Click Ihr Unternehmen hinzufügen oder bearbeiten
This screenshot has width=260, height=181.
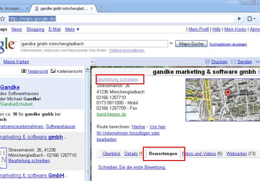128,136
